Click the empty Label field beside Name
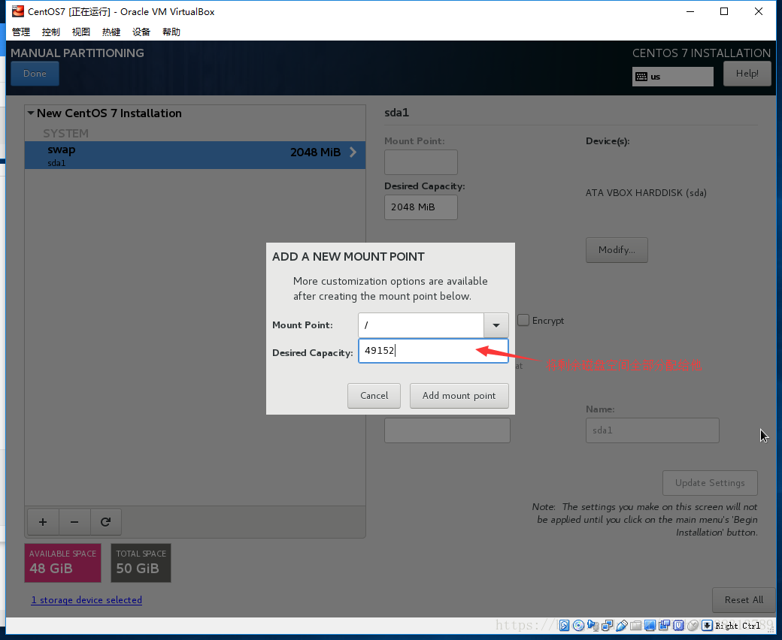 click(x=447, y=430)
